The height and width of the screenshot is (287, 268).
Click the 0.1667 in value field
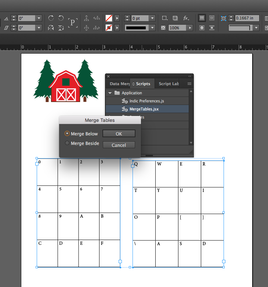(247, 18)
